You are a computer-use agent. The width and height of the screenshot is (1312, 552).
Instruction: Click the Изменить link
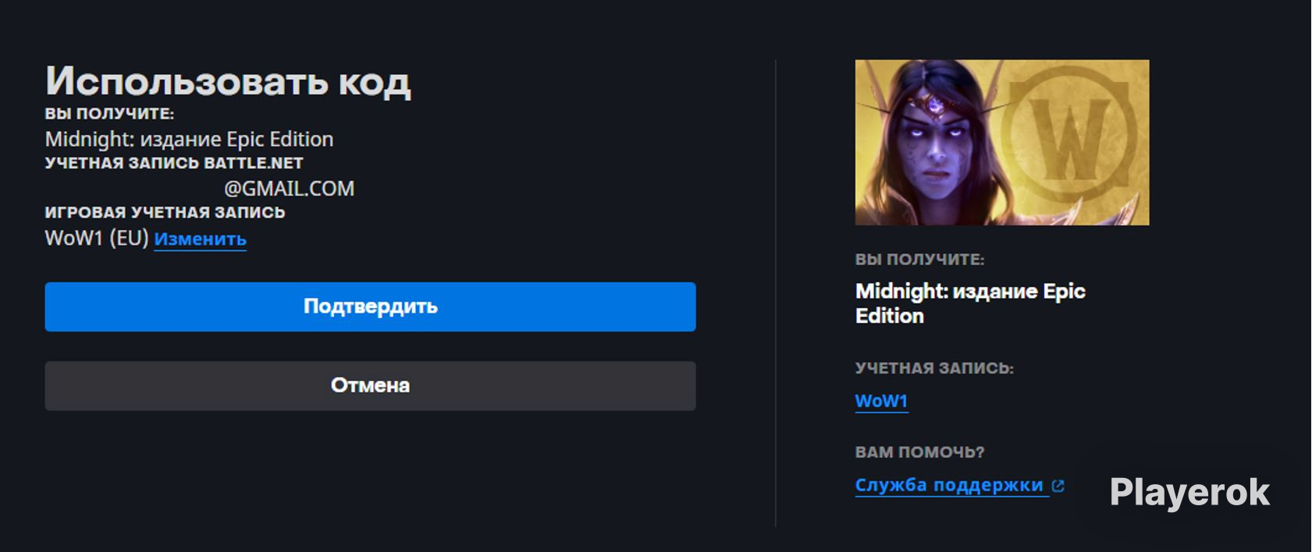[x=200, y=239]
